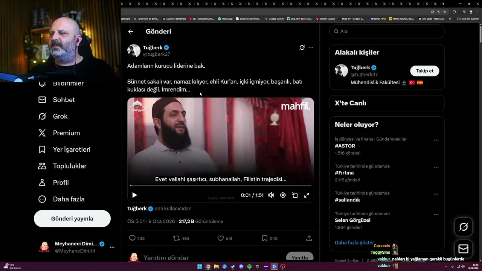482x271 pixels.
Task: Open the Streamer Panel bookmark
Action: [x=377, y=18]
